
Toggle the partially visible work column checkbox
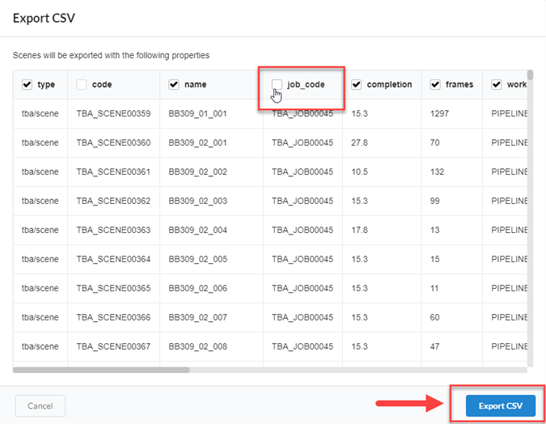[x=496, y=84]
